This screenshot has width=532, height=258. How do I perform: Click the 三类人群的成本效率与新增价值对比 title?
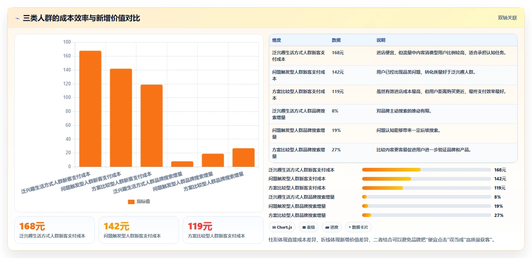pyautogui.click(x=81, y=18)
